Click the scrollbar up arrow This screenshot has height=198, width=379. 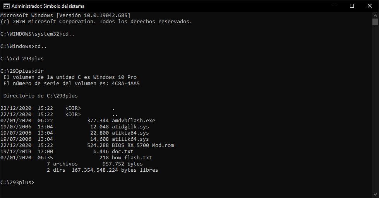coord(375,15)
